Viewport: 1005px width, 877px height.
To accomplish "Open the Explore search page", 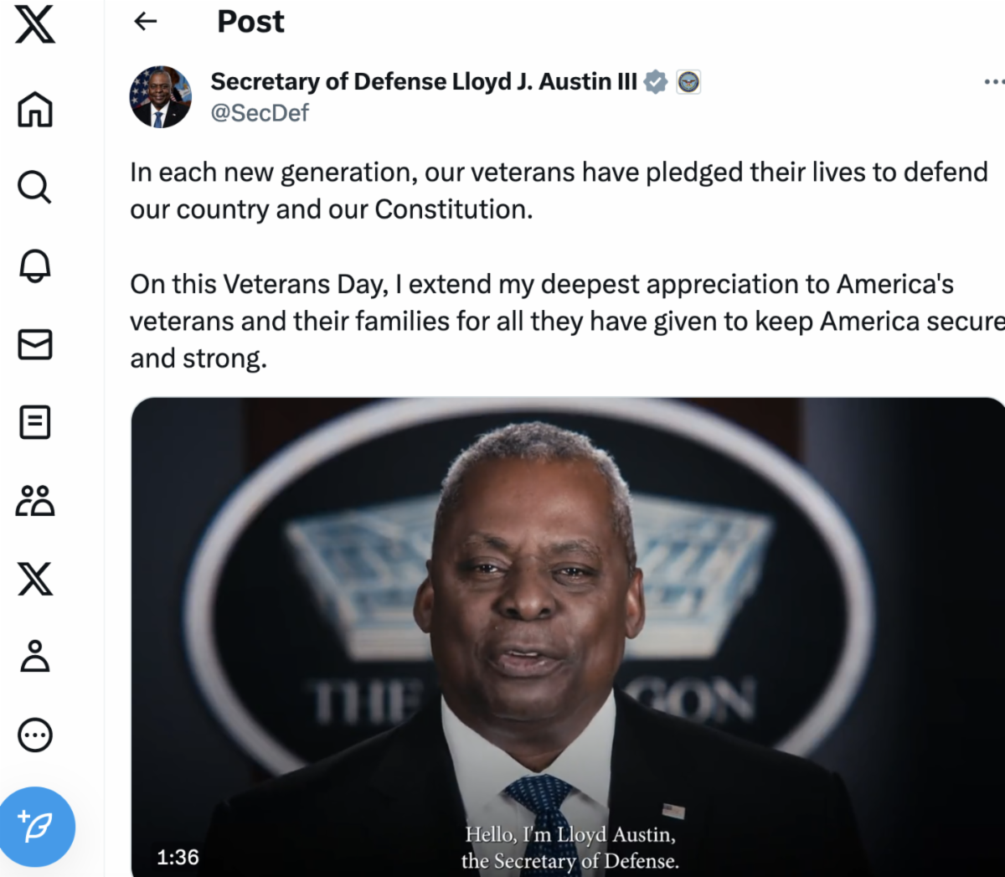I will (35, 187).
